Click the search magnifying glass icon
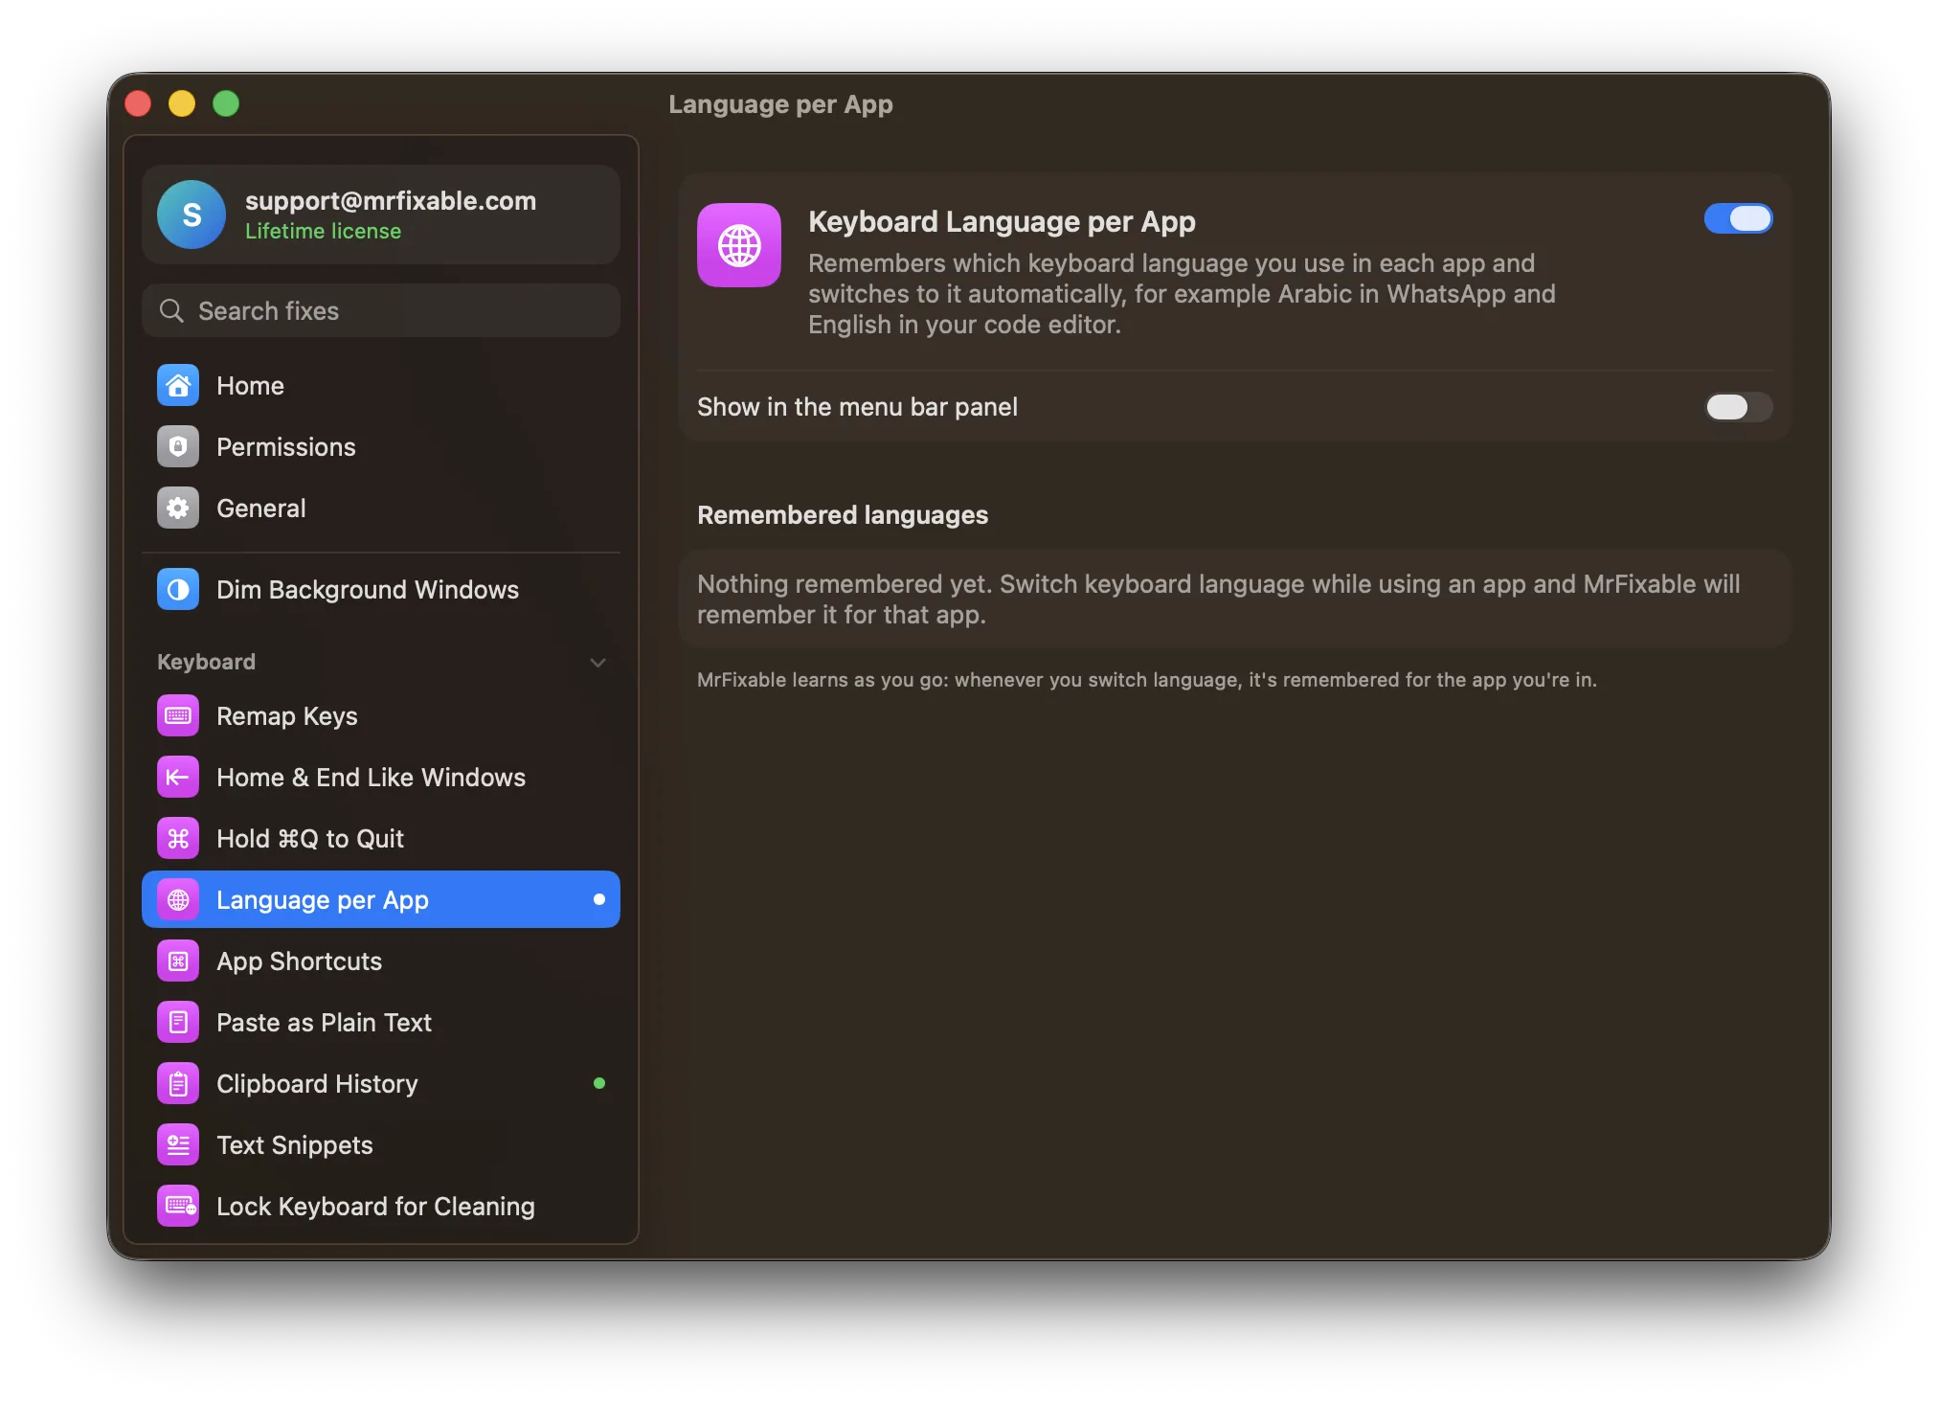 (x=171, y=310)
